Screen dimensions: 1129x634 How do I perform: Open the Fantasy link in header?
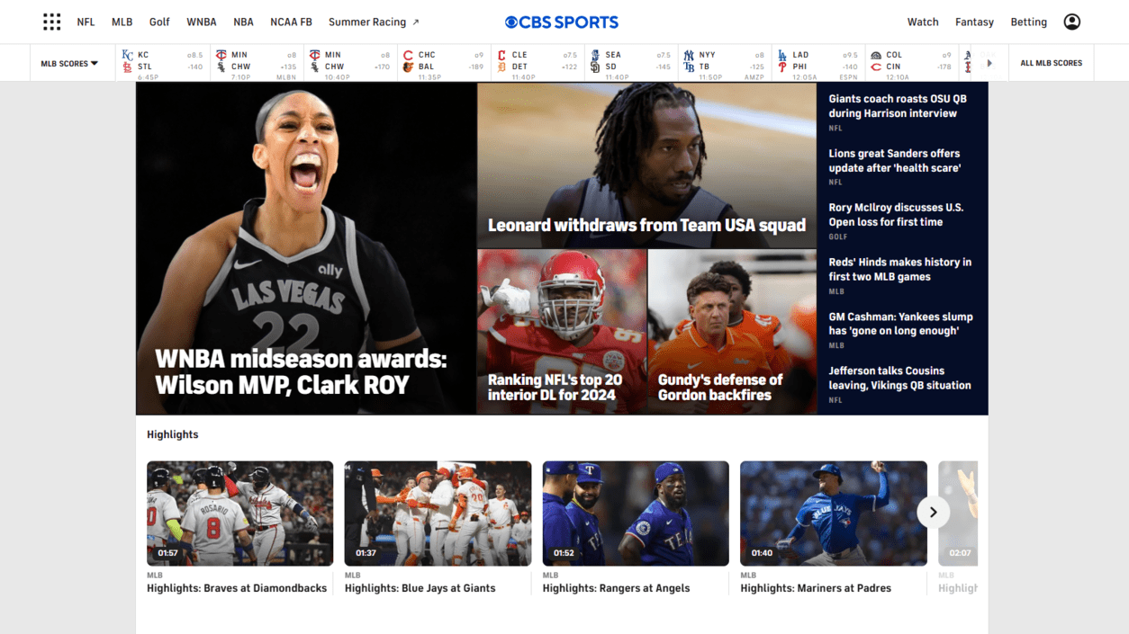point(974,22)
